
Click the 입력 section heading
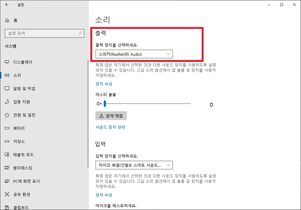pos(100,144)
